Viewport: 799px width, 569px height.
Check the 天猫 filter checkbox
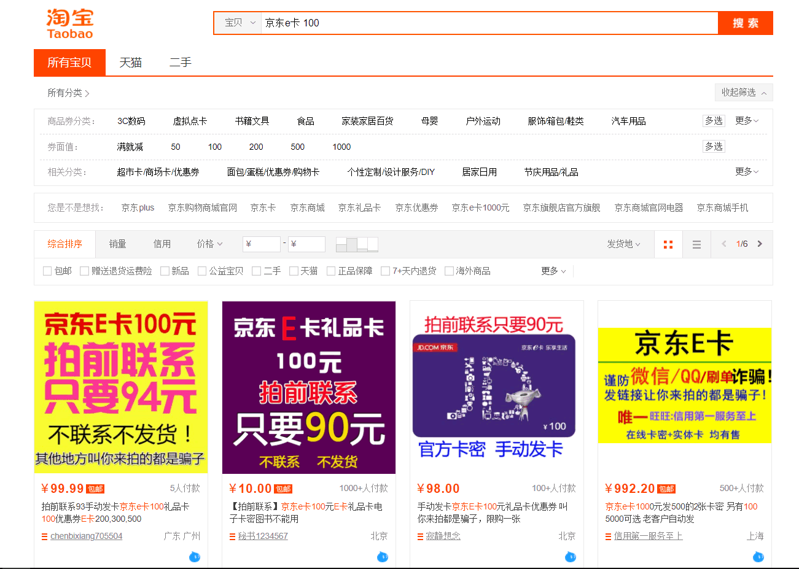tap(294, 271)
